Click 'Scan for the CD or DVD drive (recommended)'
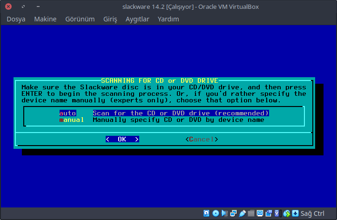Viewport: 337px width, 220px height. (181, 113)
